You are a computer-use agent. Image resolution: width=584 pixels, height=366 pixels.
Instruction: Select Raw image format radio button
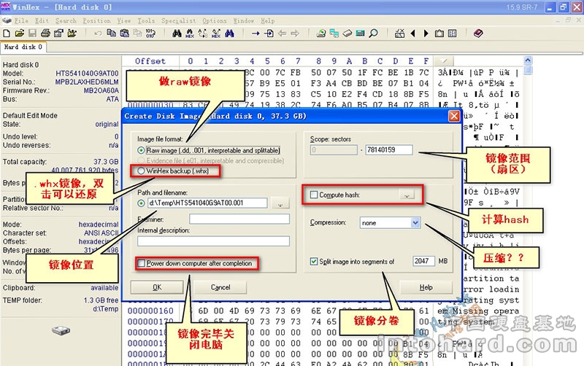click(x=141, y=151)
